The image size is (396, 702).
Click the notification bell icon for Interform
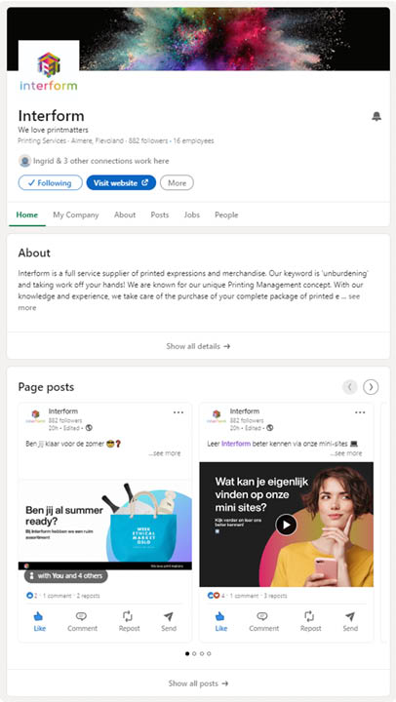point(376,117)
